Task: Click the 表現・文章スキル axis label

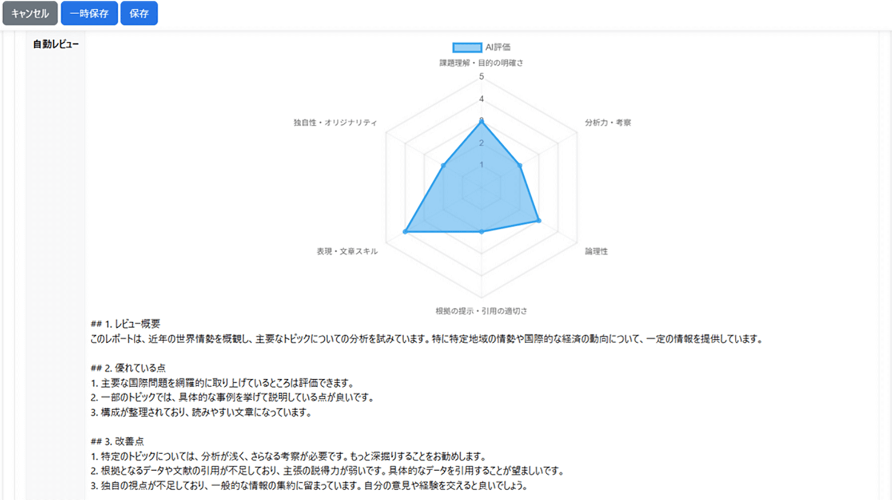Action: point(347,251)
